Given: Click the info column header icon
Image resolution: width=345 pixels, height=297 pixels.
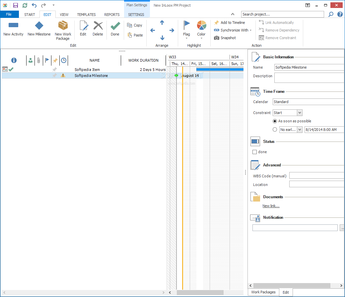Looking at the screenshot, I should [14, 60].
